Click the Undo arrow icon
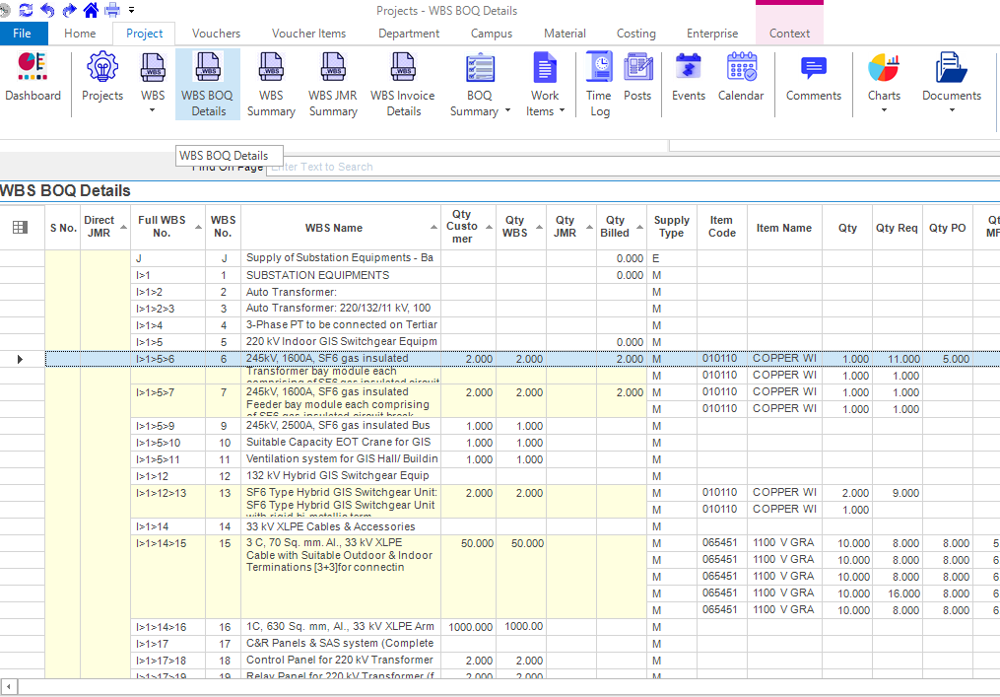The image size is (1000, 697). pos(47,10)
